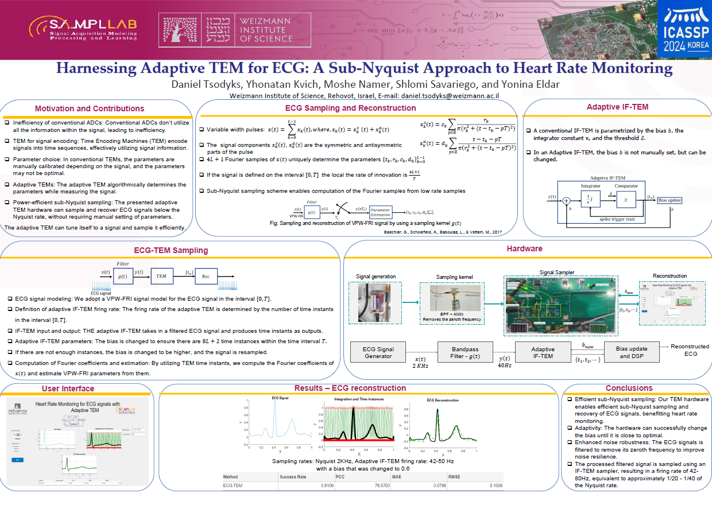Toggle the Hardware switch in the User Interface
Screen dimensions: 712x505
pyautogui.click(x=16, y=434)
